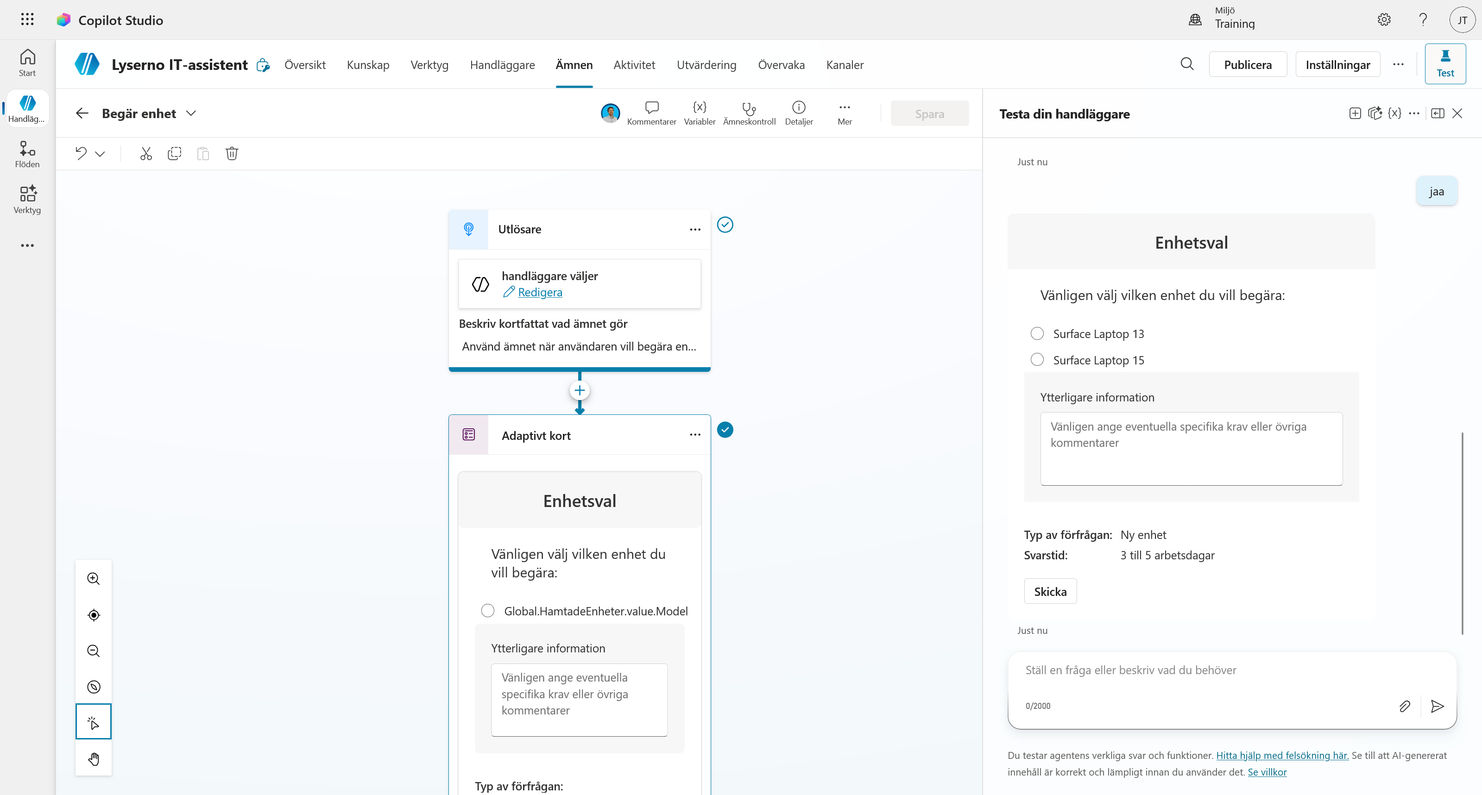Viewport: 1482px width, 795px height.
Task: Open Mer menu in topic toolbar
Action: [845, 113]
